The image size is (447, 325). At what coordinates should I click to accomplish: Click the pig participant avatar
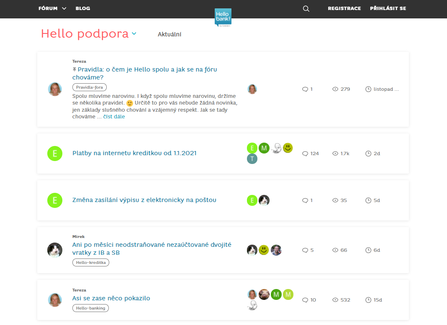pyautogui.click(x=264, y=294)
